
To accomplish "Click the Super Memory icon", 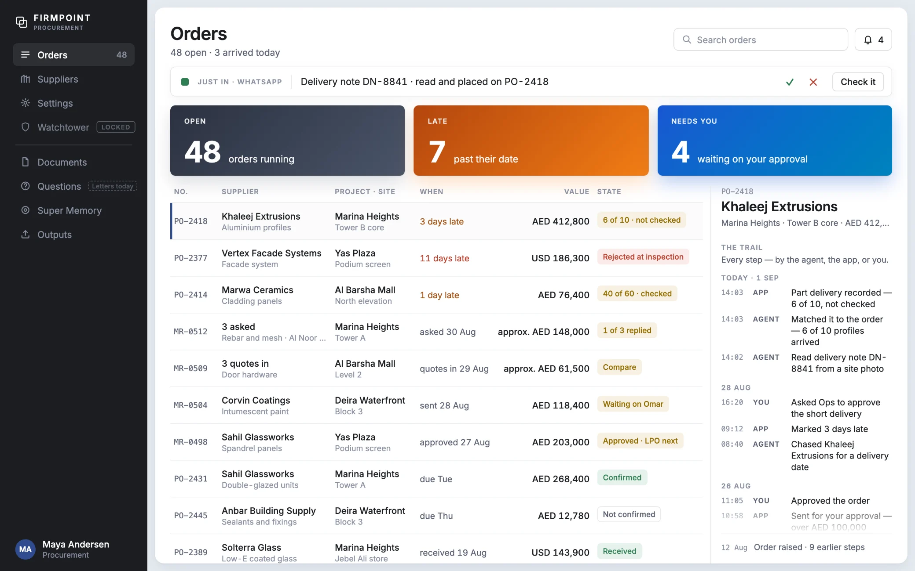I will [26, 210].
